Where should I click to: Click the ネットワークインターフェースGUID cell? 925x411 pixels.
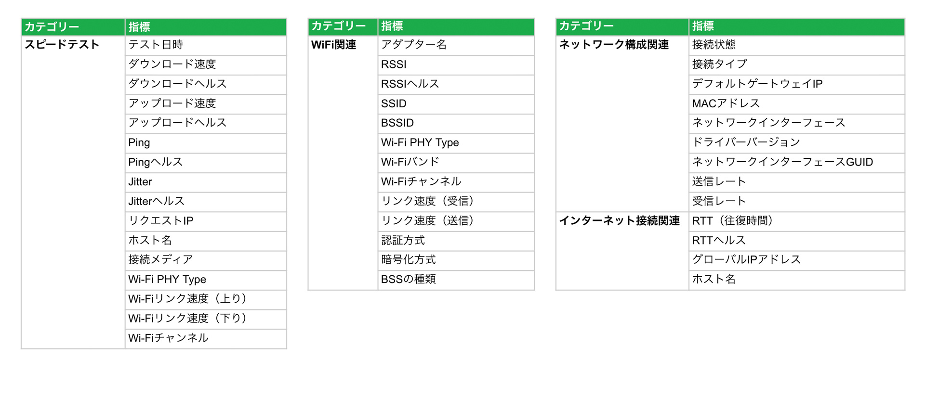click(x=782, y=162)
